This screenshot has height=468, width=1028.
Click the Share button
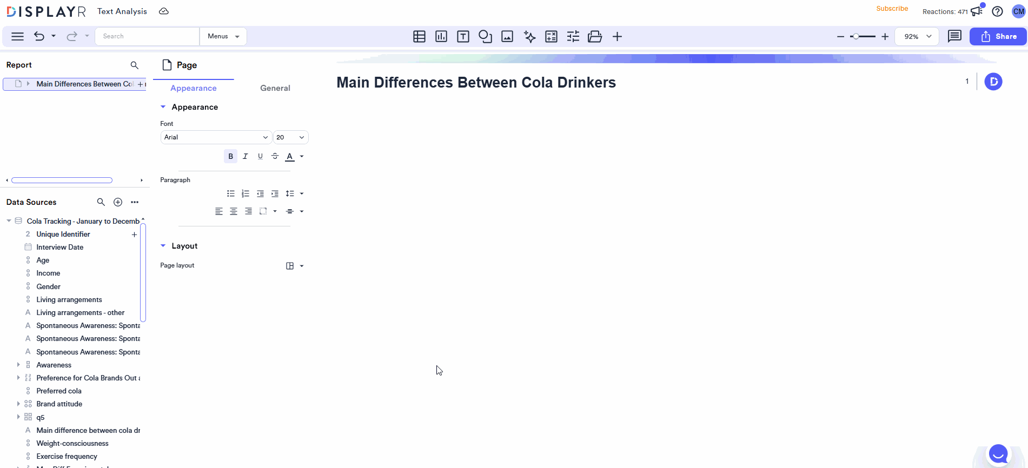(998, 36)
